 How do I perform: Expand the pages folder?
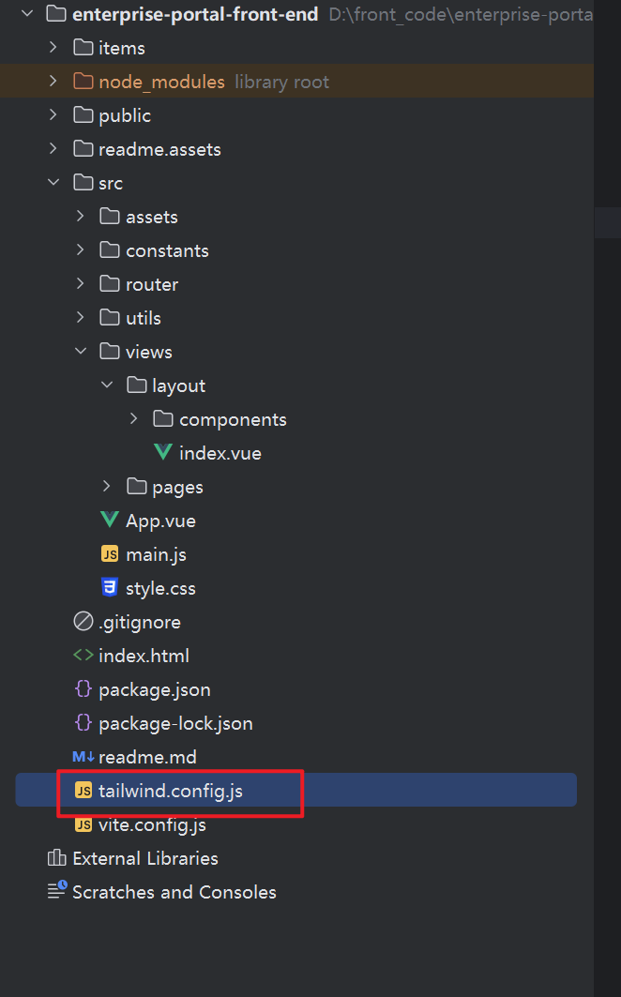coord(107,487)
